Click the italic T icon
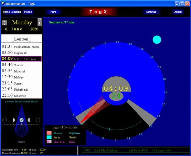This screenshot has height=156, width=191. [x=40, y=23]
